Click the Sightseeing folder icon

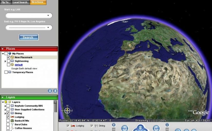[x=12, y=61]
